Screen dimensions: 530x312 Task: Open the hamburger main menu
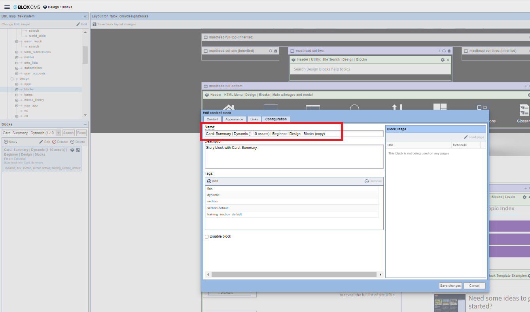click(7, 7)
